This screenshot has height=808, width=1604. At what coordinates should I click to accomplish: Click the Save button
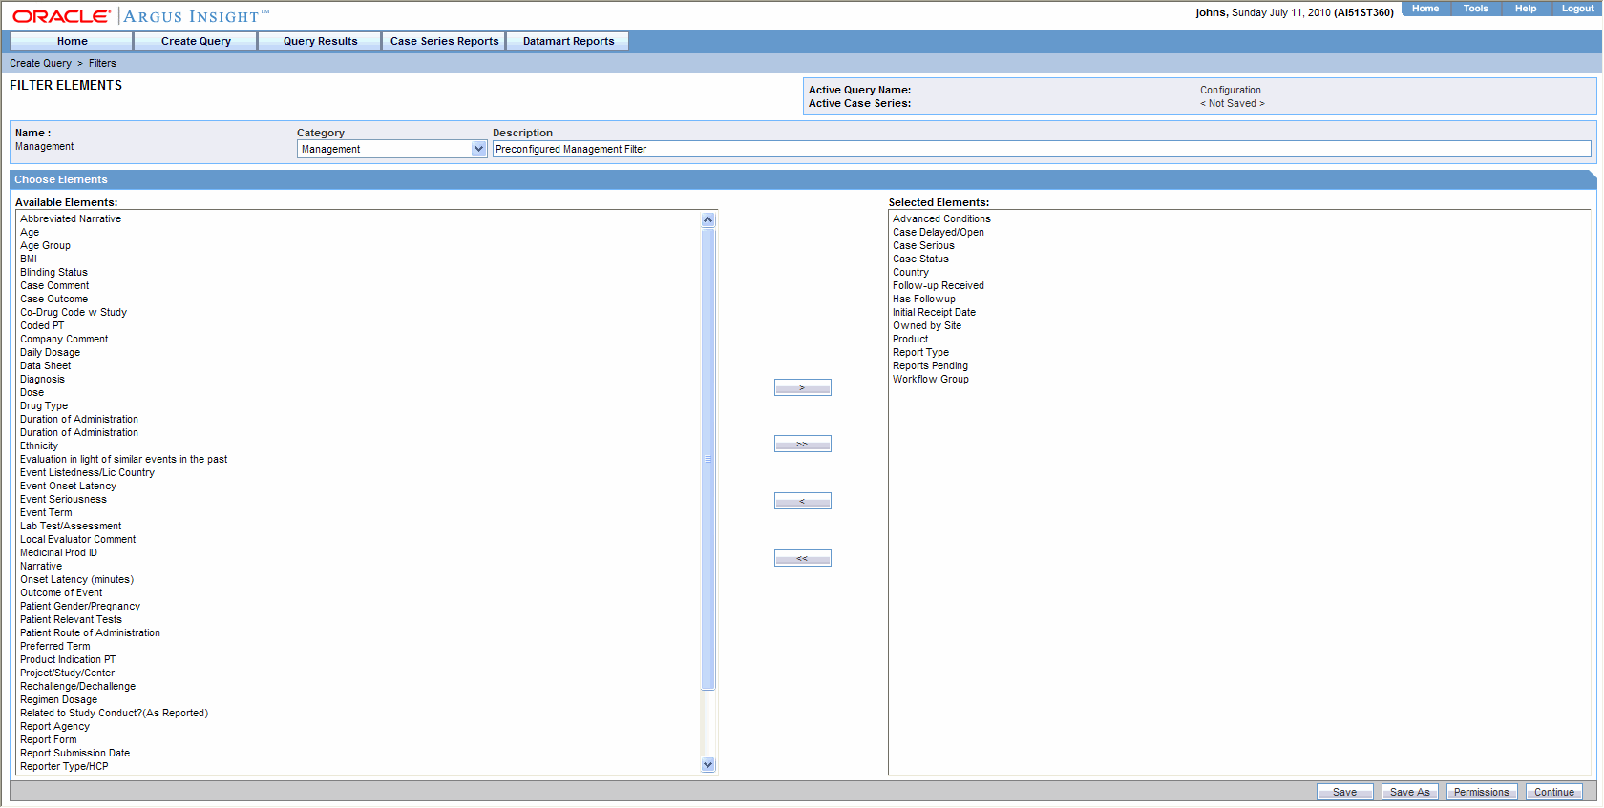(1344, 792)
